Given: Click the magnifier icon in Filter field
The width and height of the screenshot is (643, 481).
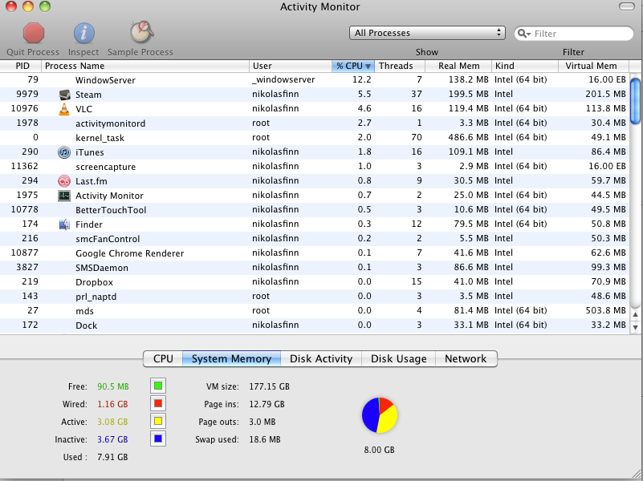Looking at the screenshot, I should click(x=523, y=34).
